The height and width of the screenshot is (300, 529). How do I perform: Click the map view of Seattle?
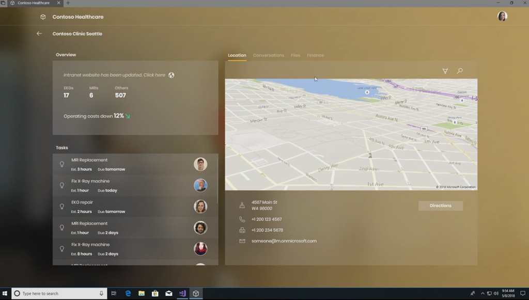click(x=351, y=134)
